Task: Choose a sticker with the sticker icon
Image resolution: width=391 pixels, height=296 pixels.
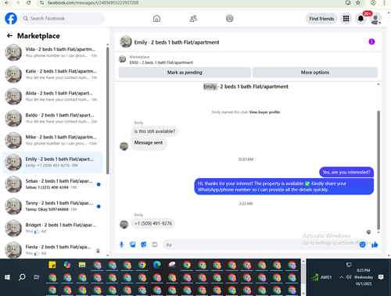Action: click(144, 244)
